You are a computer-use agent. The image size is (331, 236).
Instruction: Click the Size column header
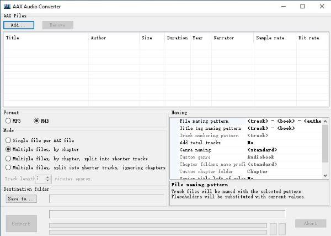(152, 38)
